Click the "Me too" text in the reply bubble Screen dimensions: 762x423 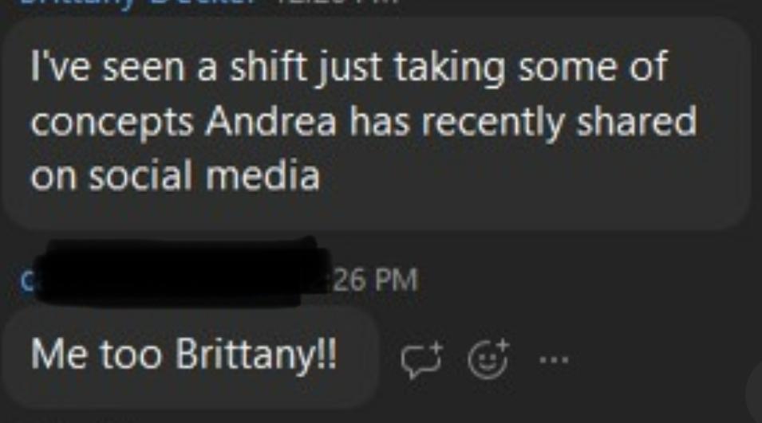point(97,354)
